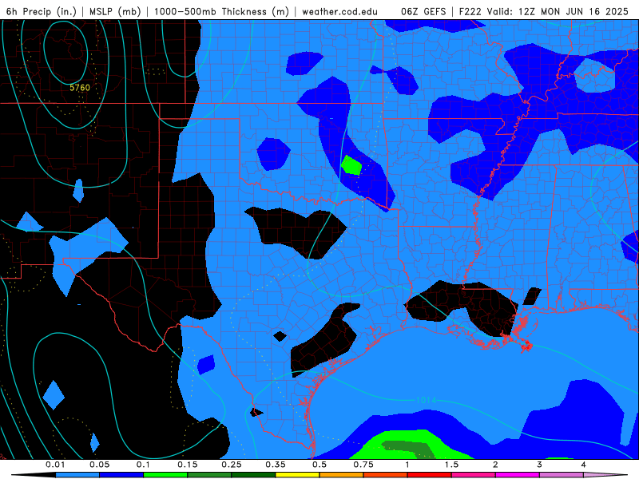Click the 'MSLP (mb)' header label
Screen dimensions: 639x479
click(x=115, y=11)
